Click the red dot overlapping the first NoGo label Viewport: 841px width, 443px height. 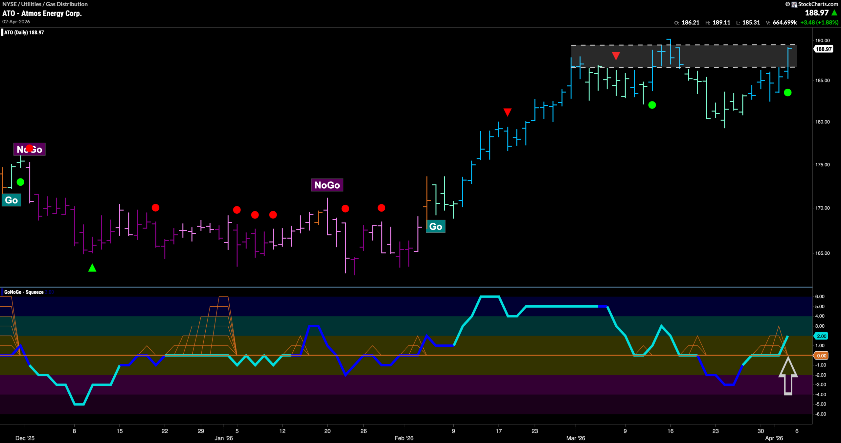tap(30, 148)
